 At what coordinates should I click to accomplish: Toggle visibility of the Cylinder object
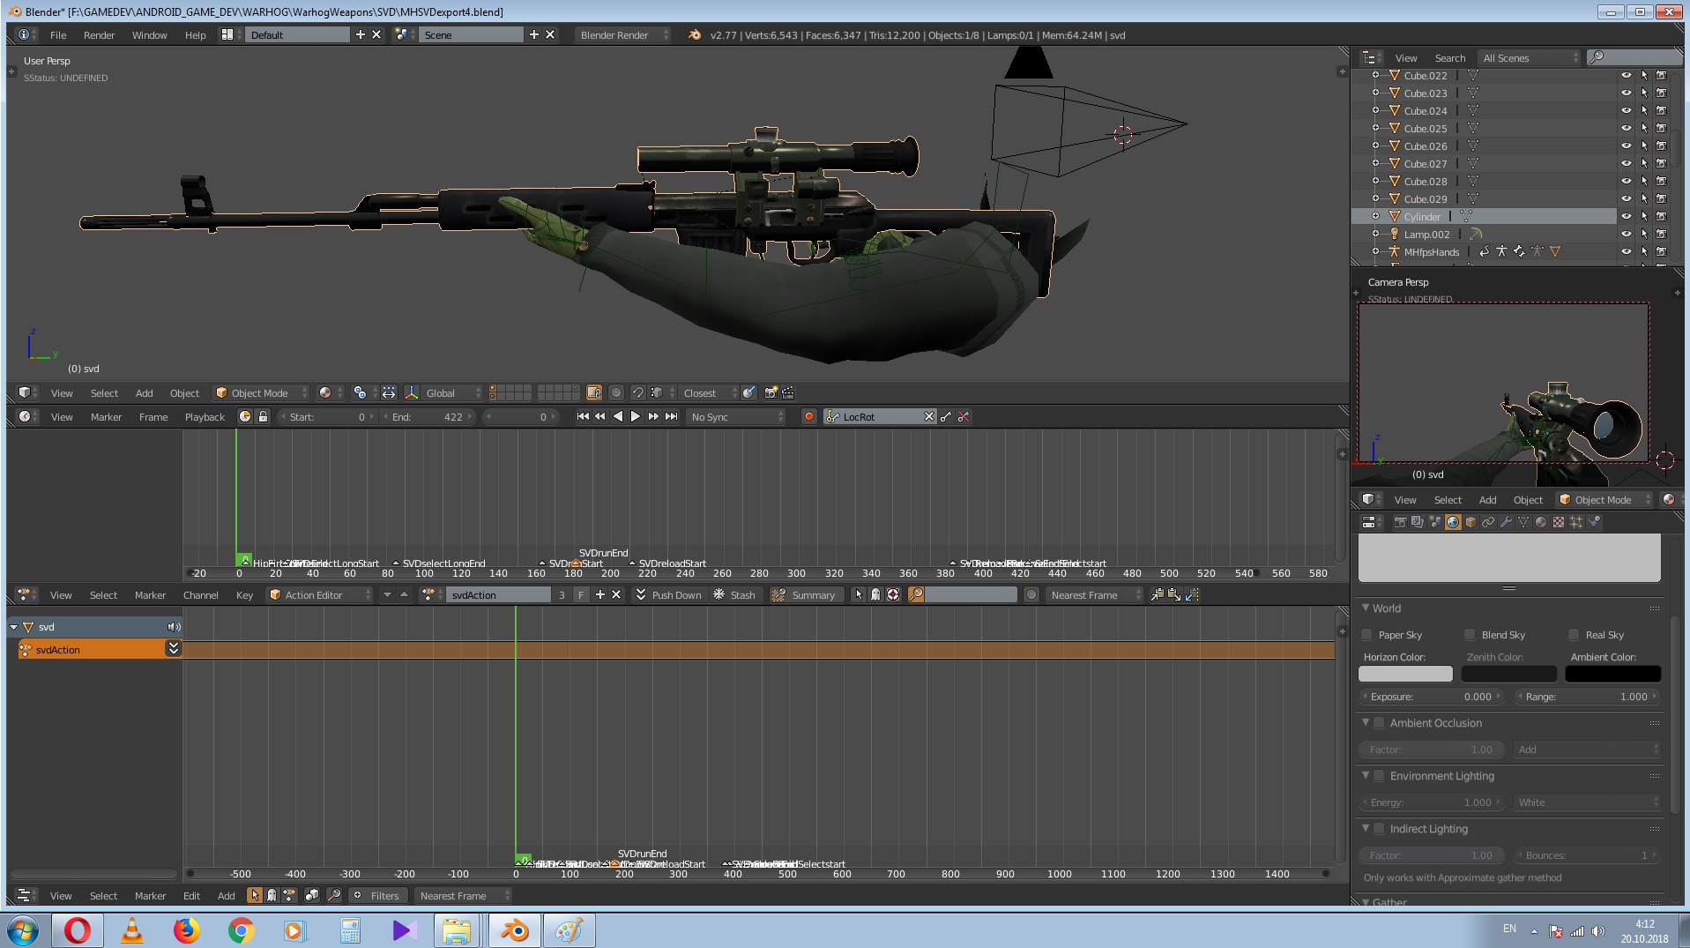coord(1627,217)
